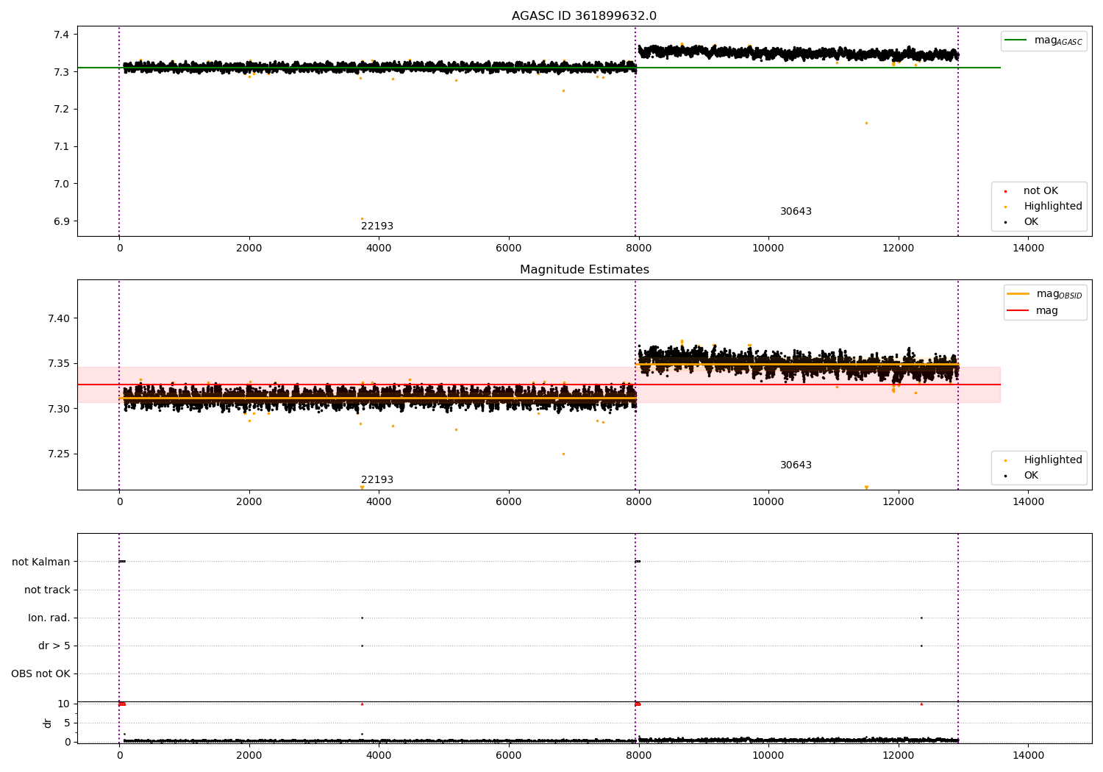Click the 7.35 y-axis tick in middle plot
This screenshot has width=1103, height=772.
[x=58, y=364]
